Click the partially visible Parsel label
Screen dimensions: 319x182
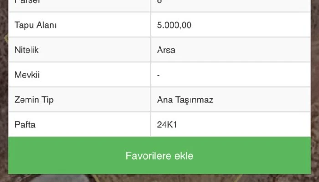(x=26, y=2)
